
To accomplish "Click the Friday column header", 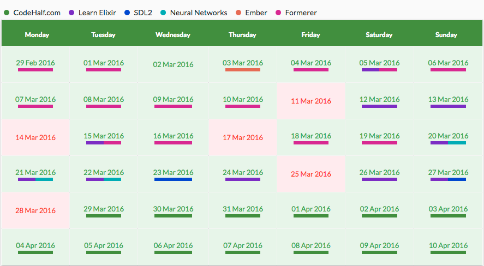I will pyautogui.click(x=311, y=33).
